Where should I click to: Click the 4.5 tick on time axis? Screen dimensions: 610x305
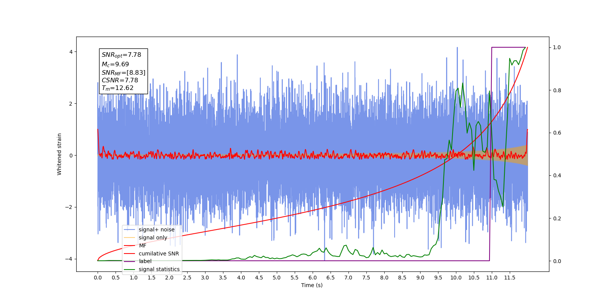click(259, 278)
